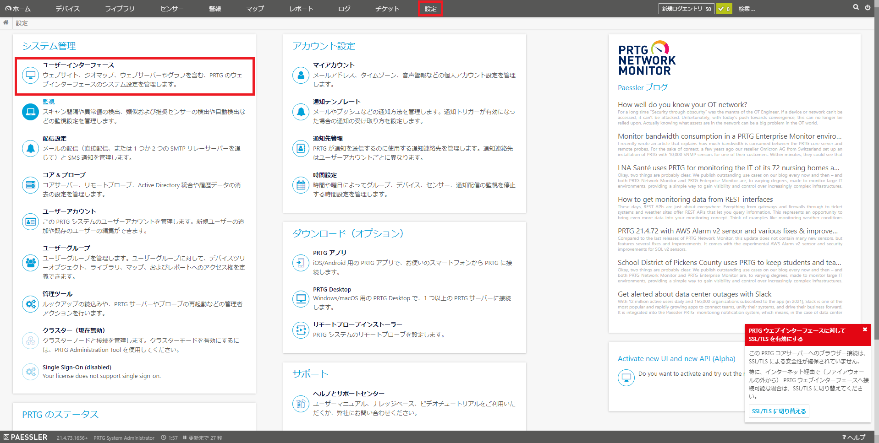Viewport: 879px width, 443px height.
Task: Click the 通知先管理 contacts icon
Action: click(300, 148)
